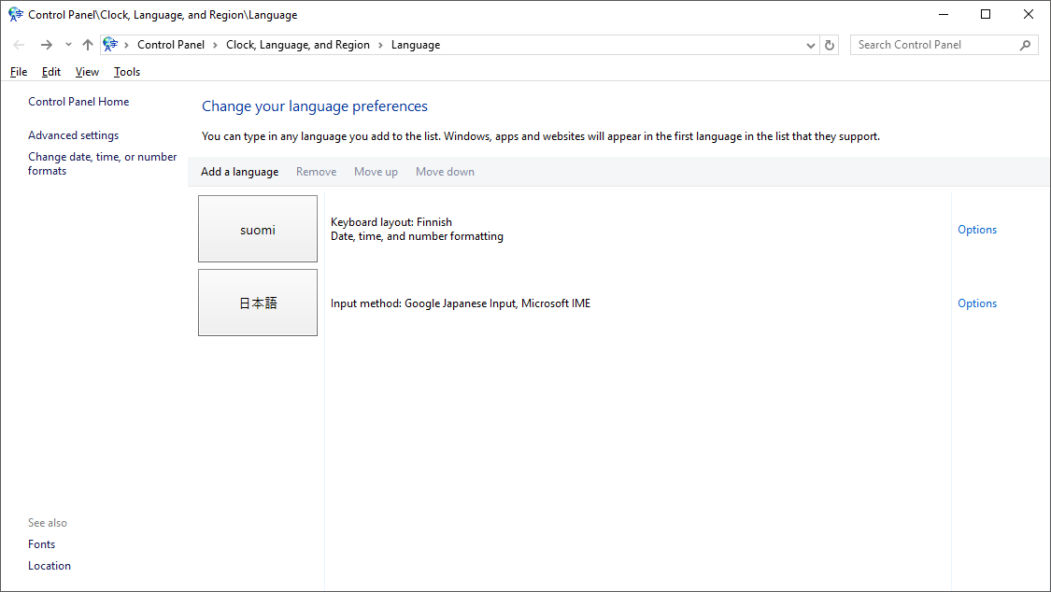Expand the chevron after Control Panel breadcrumb
This screenshot has width=1051, height=592.
(x=215, y=45)
